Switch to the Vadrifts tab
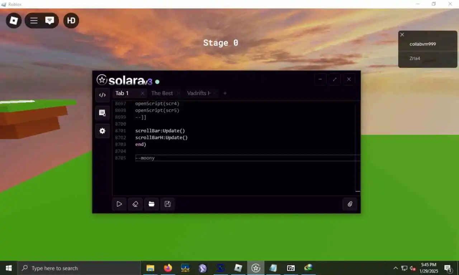Image resolution: width=459 pixels, height=275 pixels. 199,93
